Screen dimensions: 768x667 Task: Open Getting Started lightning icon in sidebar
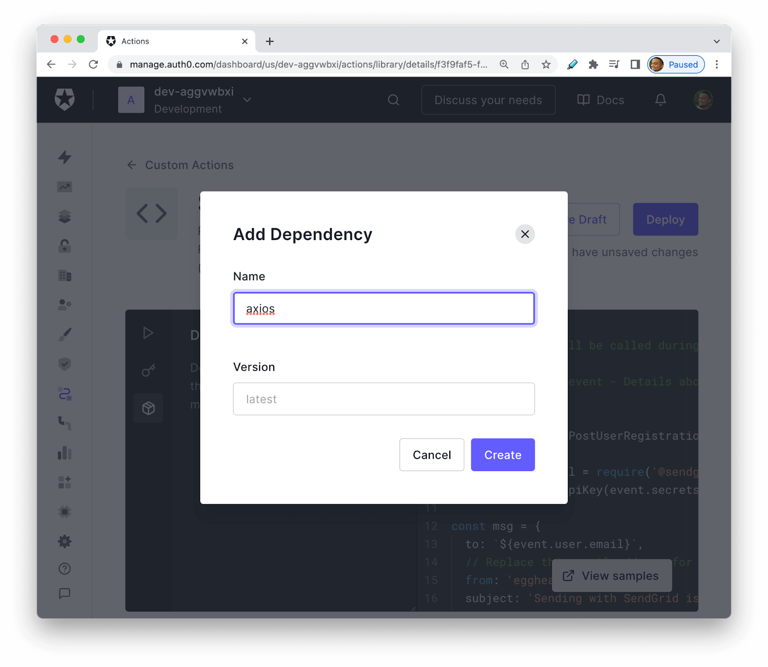(x=65, y=158)
